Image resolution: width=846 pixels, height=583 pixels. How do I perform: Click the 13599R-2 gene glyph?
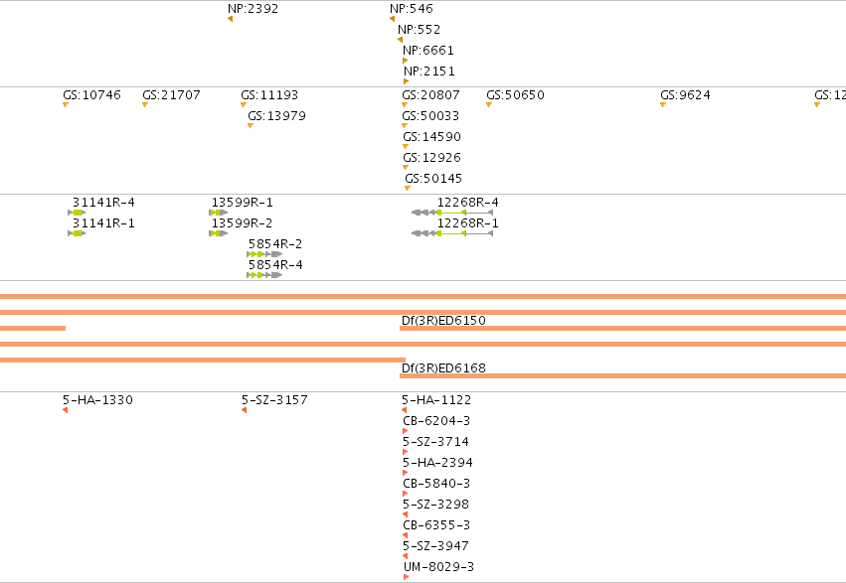pyautogui.click(x=218, y=233)
